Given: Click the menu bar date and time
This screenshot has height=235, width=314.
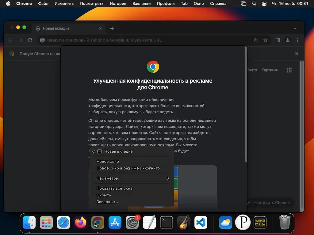Looking at the screenshot, I should 290,3.
